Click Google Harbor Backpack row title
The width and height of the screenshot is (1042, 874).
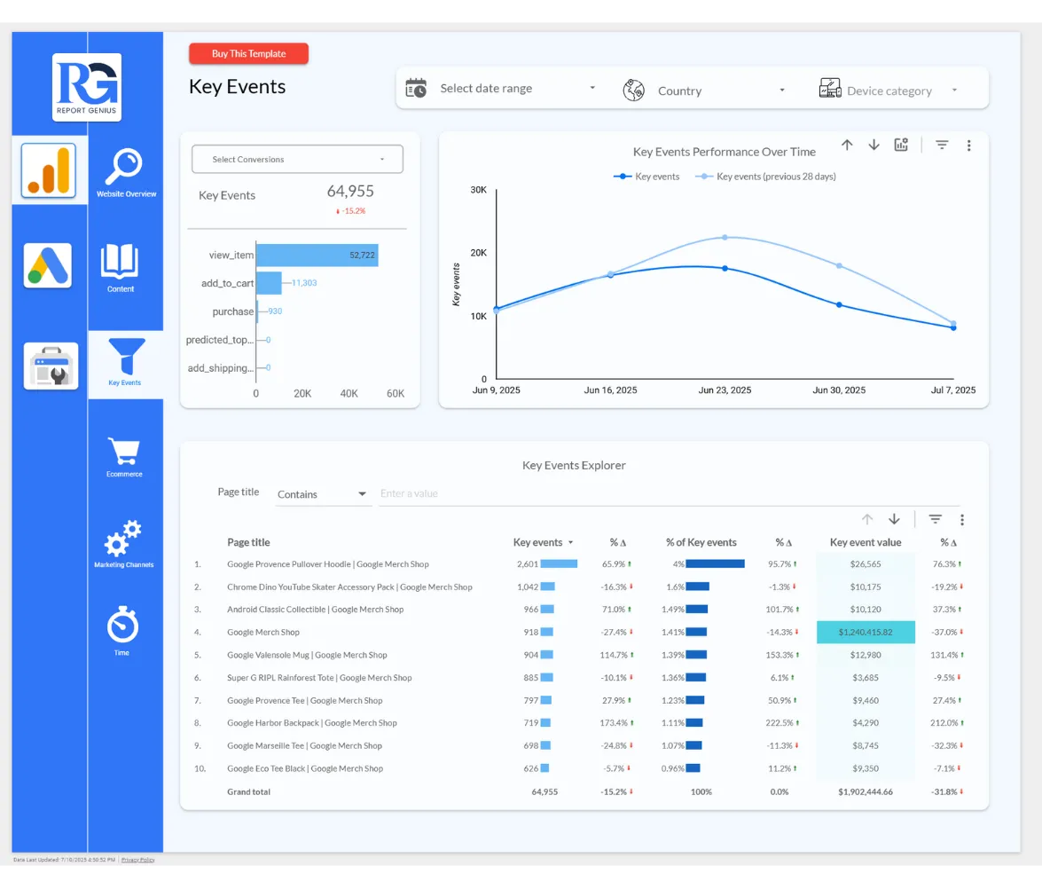[x=311, y=724]
